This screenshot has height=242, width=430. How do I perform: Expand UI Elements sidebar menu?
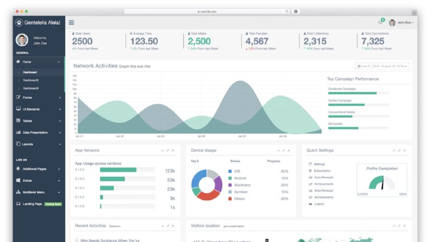38,109
